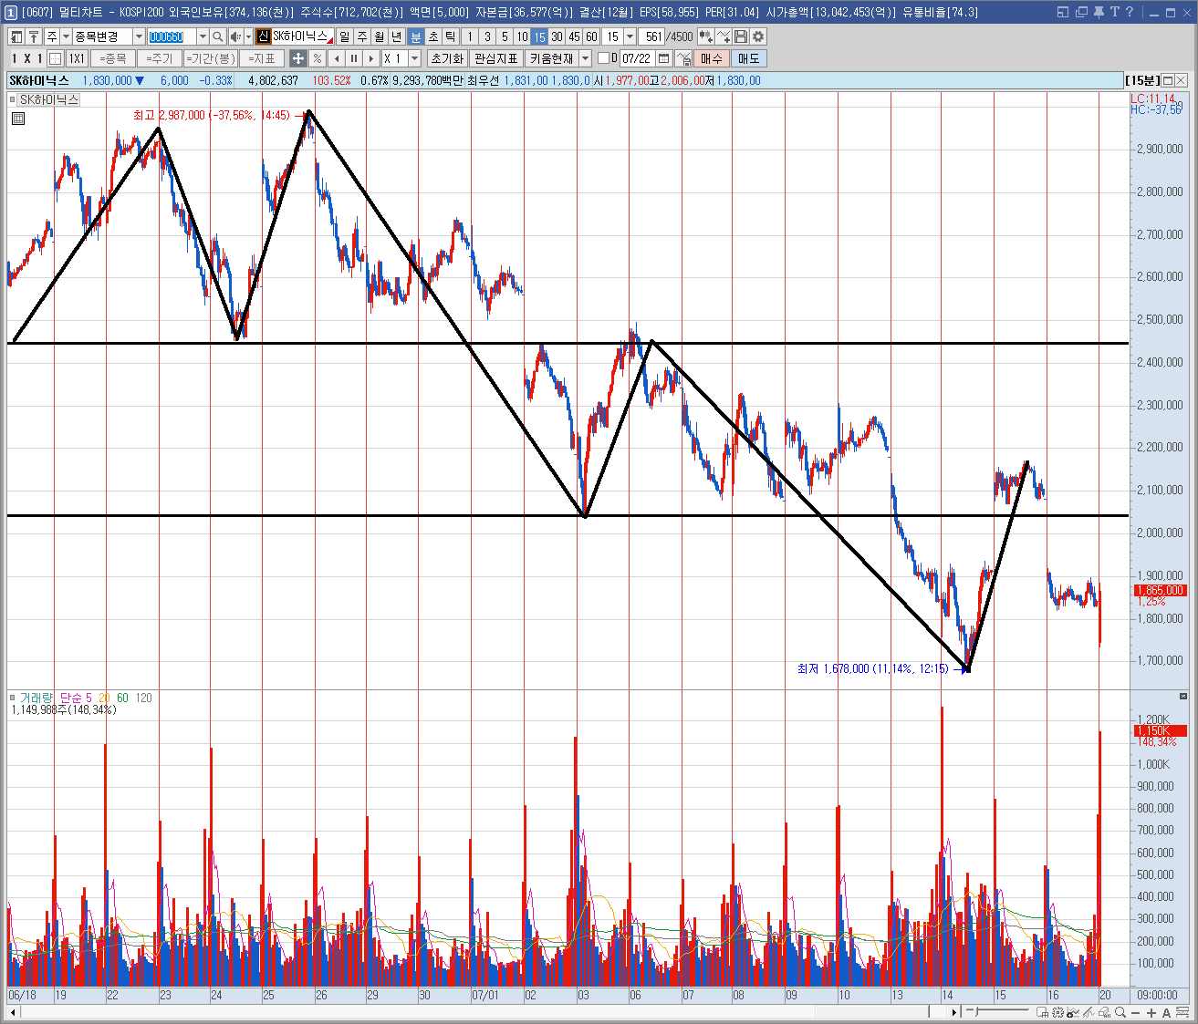1198x1024 pixels.
Task: Select the 년 yearly period button
Action: coord(396,36)
